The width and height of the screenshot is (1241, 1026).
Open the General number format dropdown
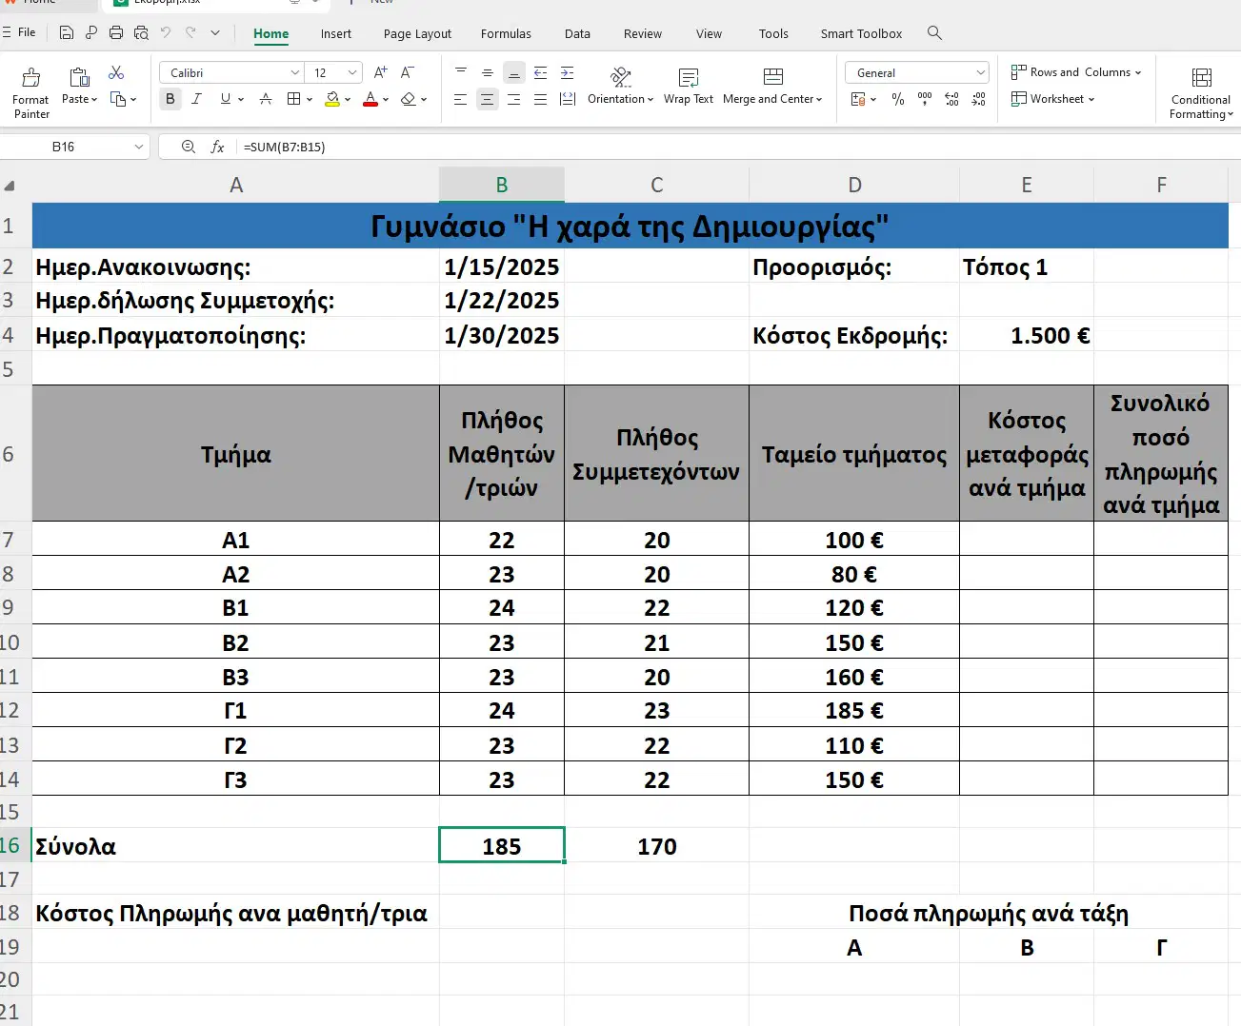click(x=980, y=72)
